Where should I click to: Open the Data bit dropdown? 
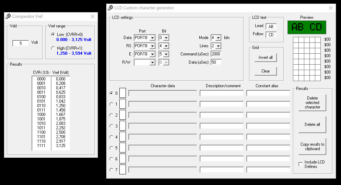(x=166, y=38)
